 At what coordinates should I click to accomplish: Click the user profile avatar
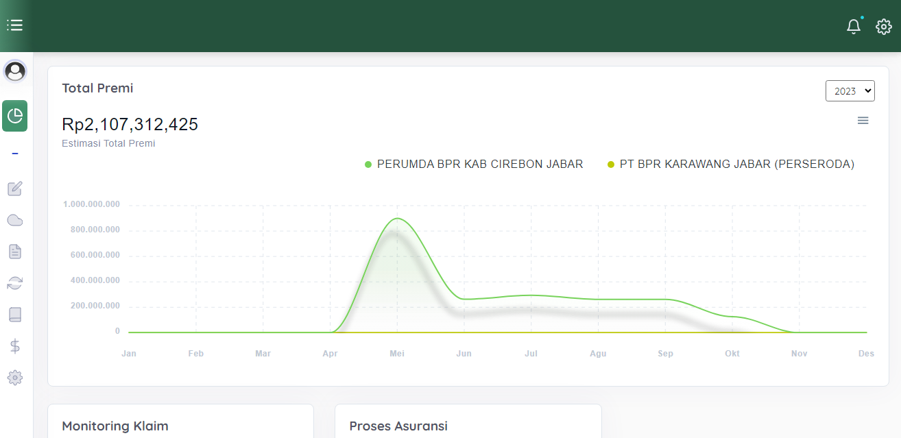(x=15, y=71)
